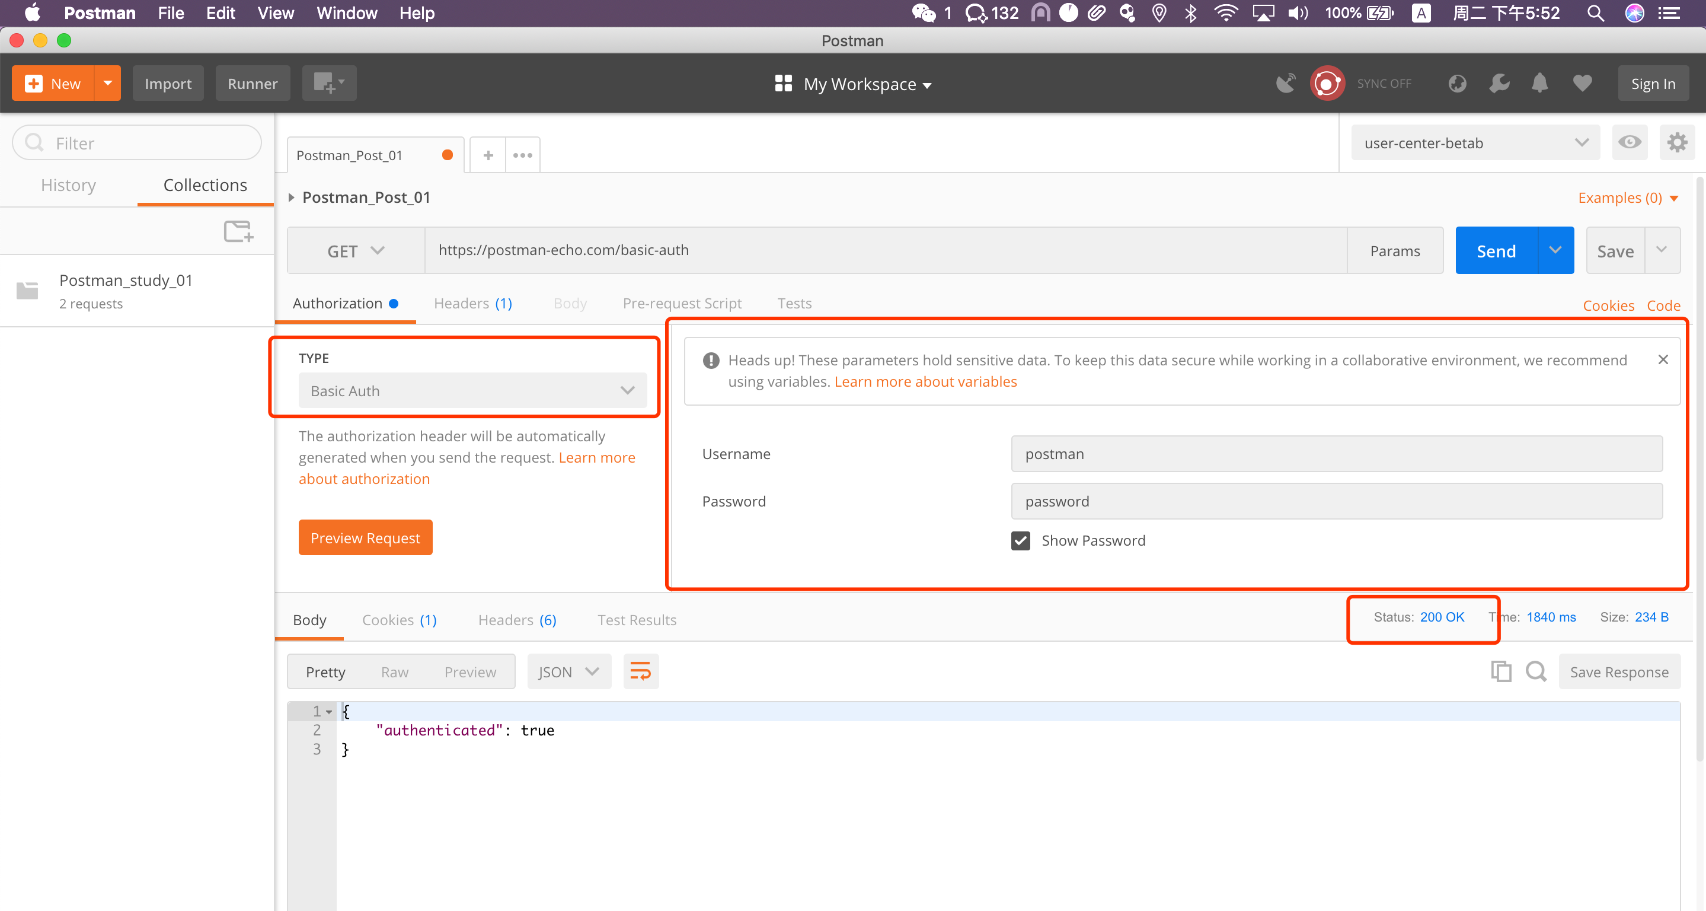Open the new window icon in toolbar
Image resolution: width=1706 pixels, height=911 pixels.
pyautogui.click(x=329, y=84)
